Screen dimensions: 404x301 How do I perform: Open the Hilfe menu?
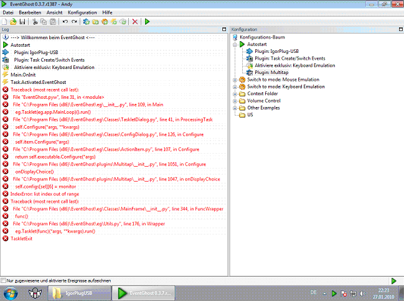(x=107, y=12)
